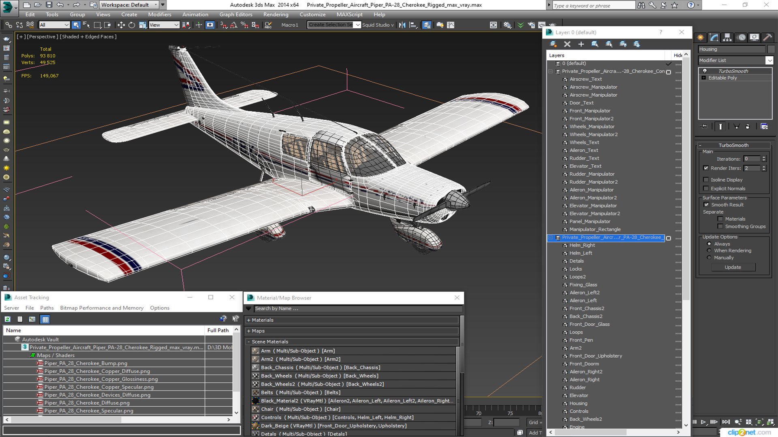Select table view icon in Asset Tracking
The height and width of the screenshot is (437, 778).
click(x=45, y=319)
